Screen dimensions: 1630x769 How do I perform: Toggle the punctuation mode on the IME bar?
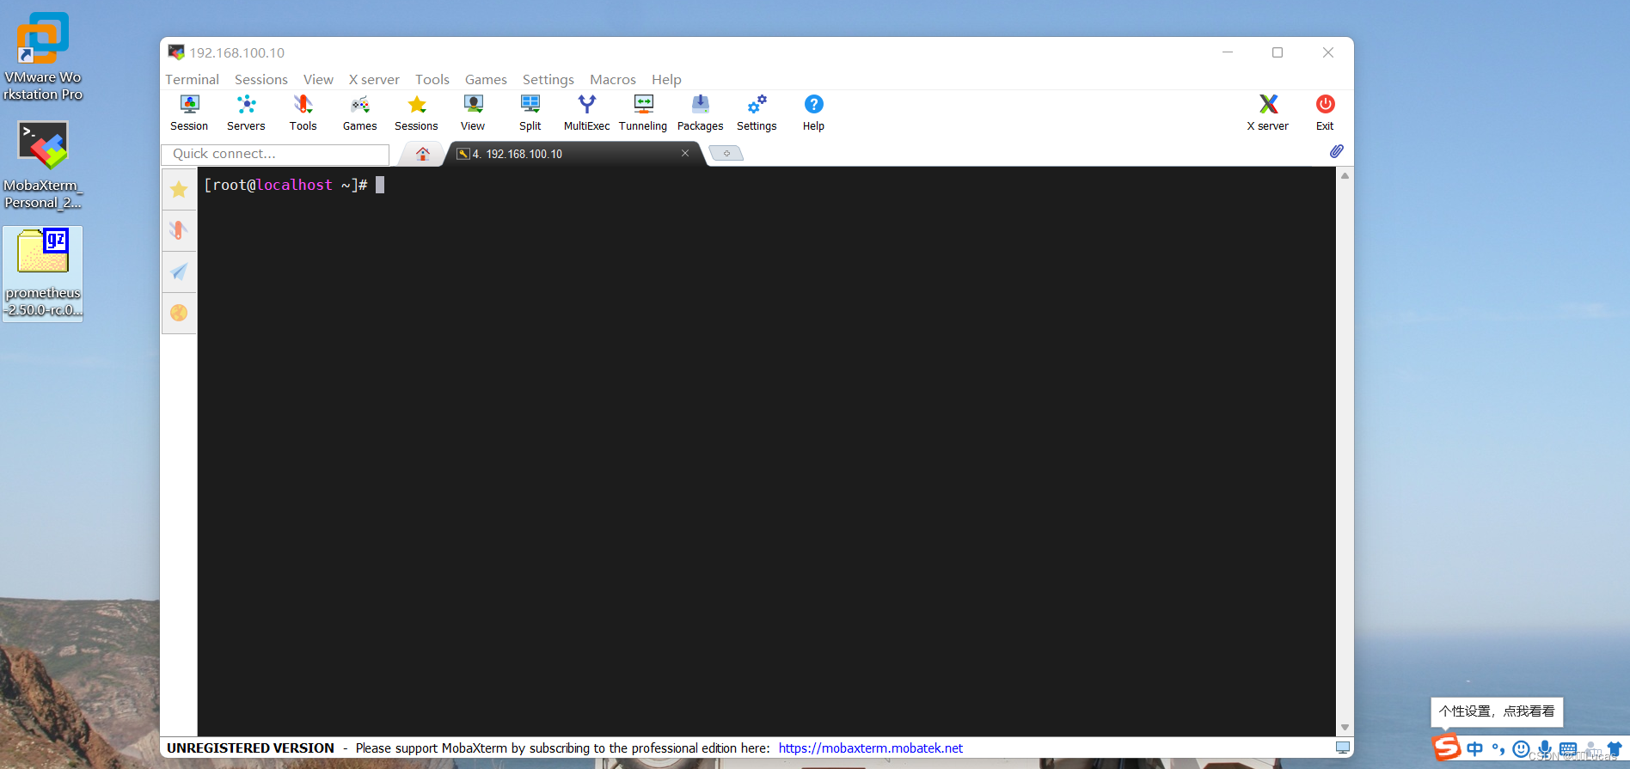[x=1498, y=749]
